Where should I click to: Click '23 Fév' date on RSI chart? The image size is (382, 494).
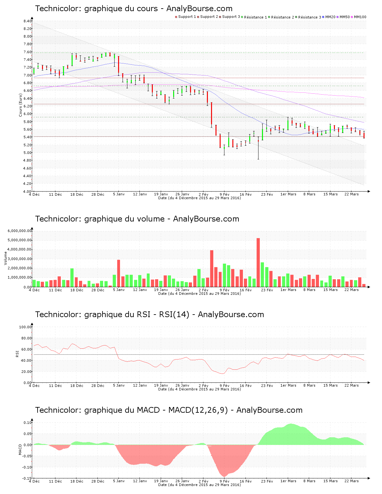[267, 385]
